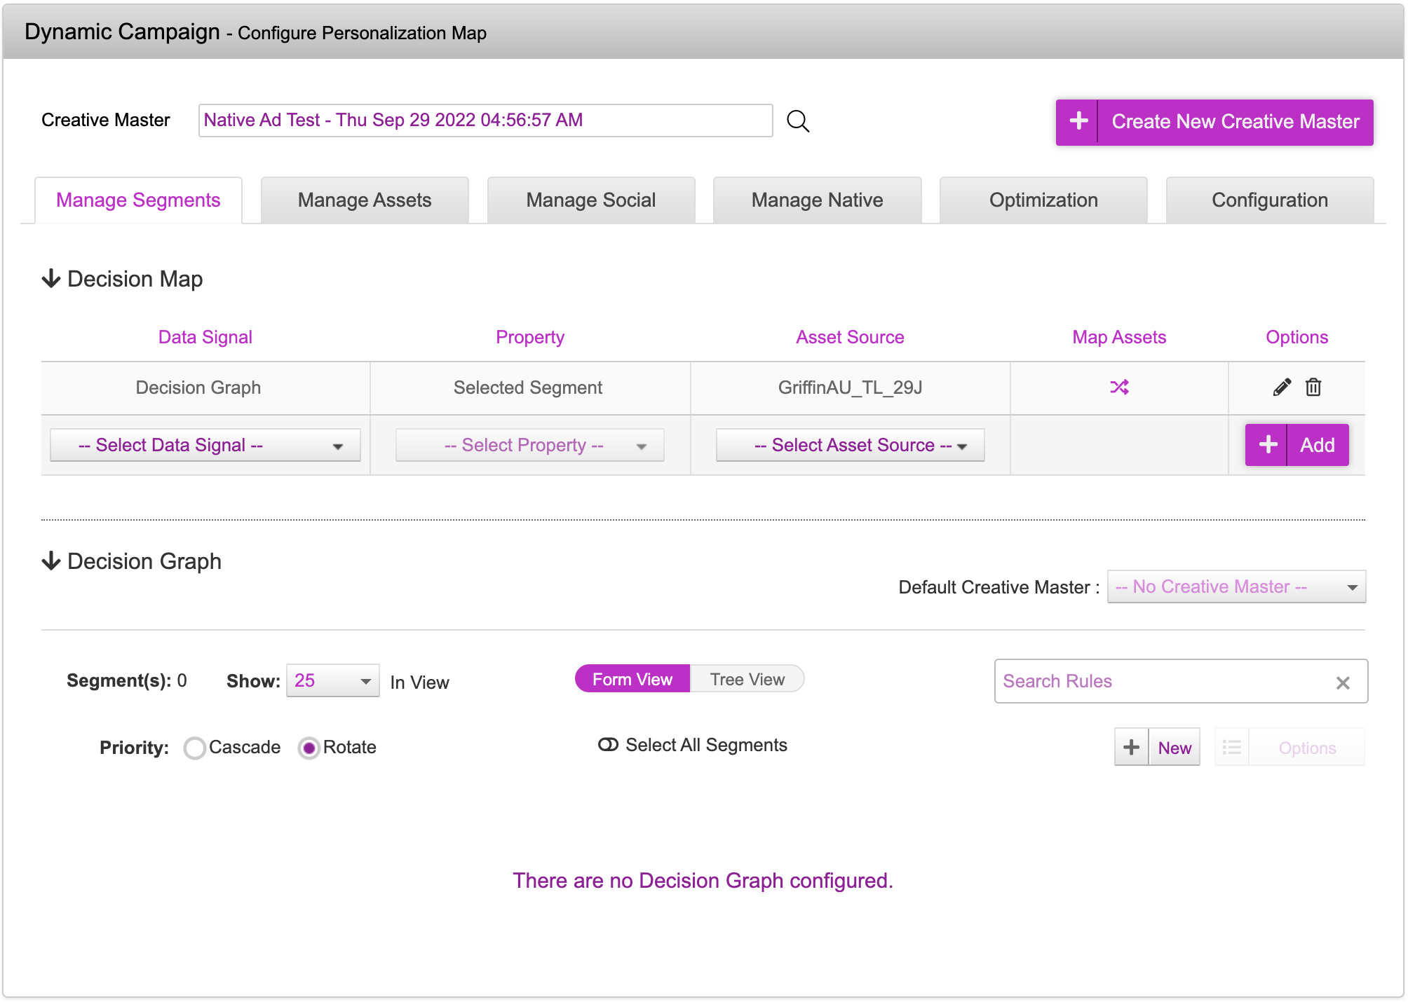Image resolution: width=1408 pixels, height=1002 pixels.
Task: Click the Creative Master search magnifier icon
Action: [797, 121]
